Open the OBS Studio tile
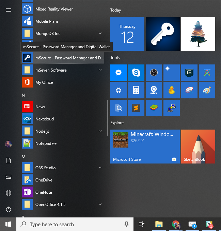 click(x=154, y=73)
